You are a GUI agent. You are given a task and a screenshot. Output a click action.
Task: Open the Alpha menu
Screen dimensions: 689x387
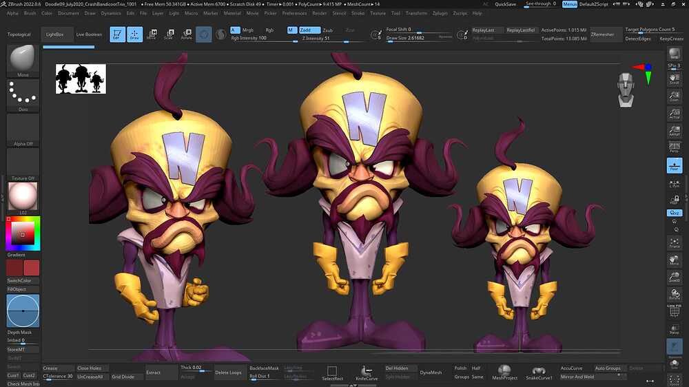coord(12,13)
